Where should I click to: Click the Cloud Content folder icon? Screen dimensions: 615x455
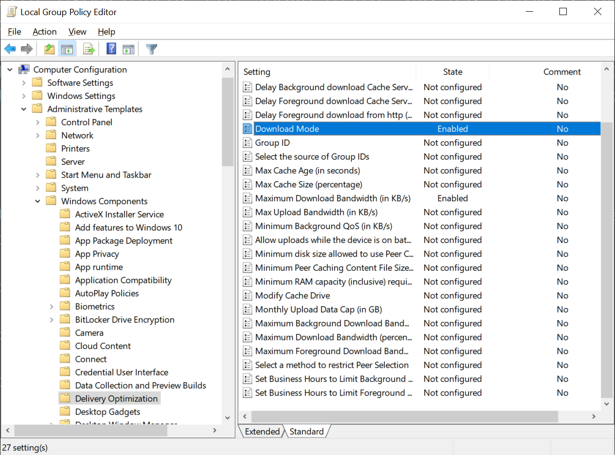65,346
